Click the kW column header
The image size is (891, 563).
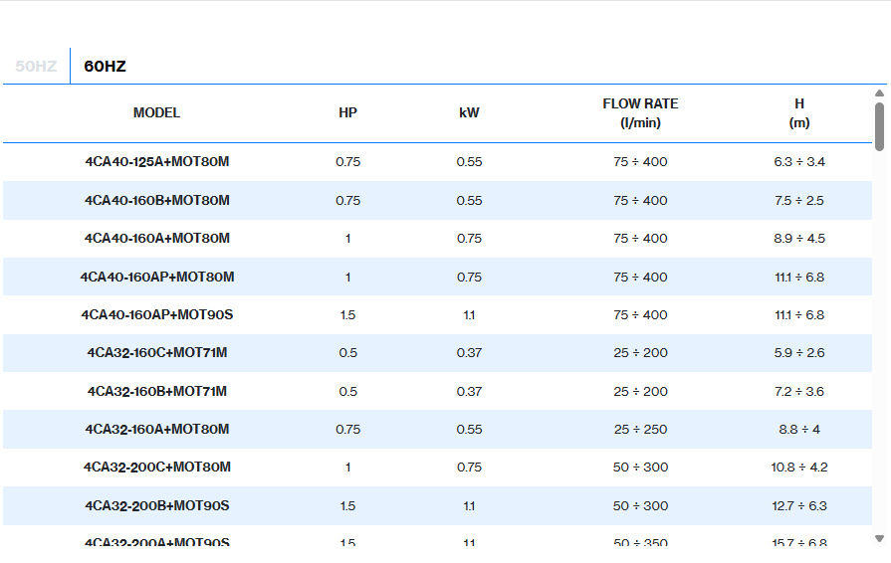coord(469,113)
